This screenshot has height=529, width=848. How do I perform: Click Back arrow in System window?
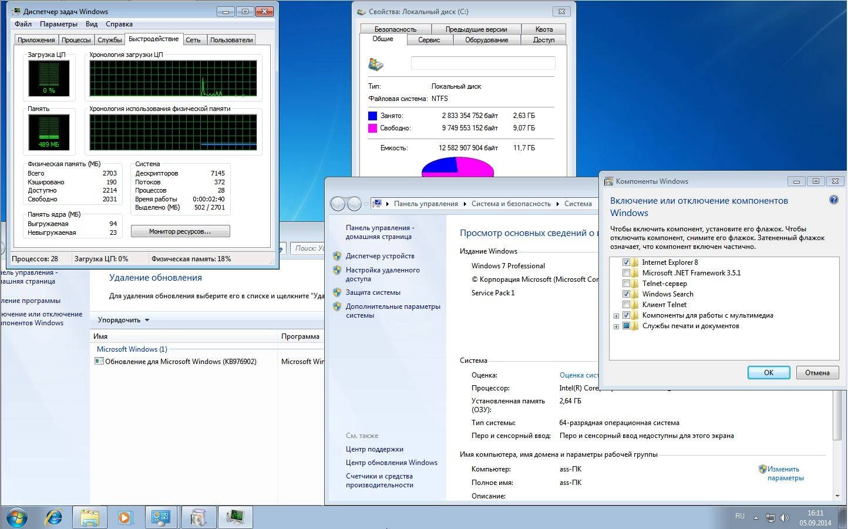click(338, 204)
